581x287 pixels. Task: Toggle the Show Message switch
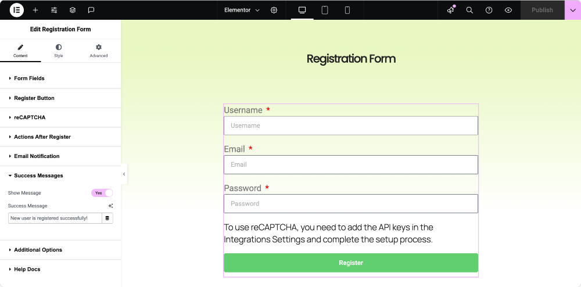(x=102, y=193)
